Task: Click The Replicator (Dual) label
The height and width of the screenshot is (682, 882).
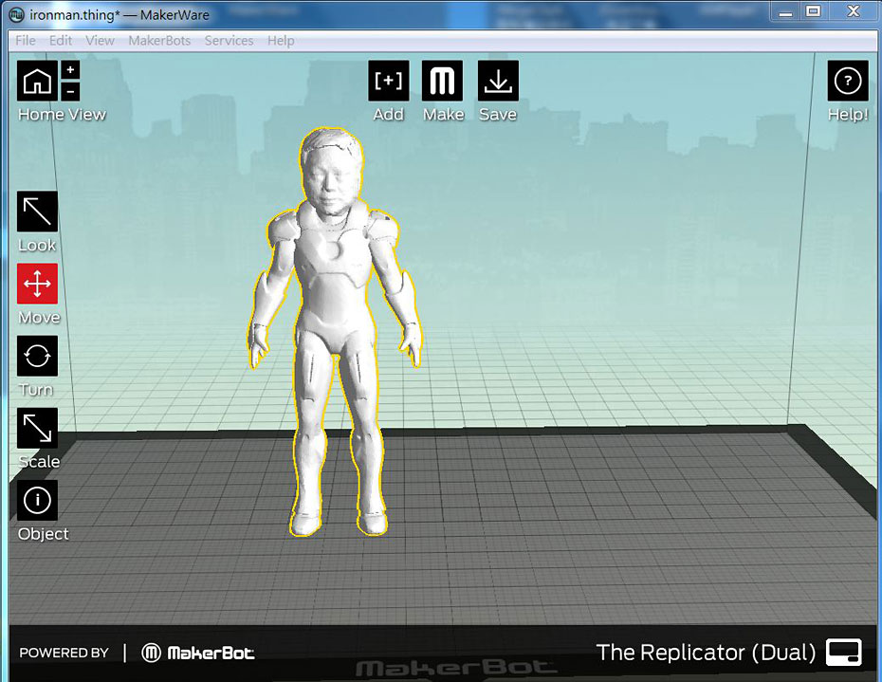Action: click(706, 653)
